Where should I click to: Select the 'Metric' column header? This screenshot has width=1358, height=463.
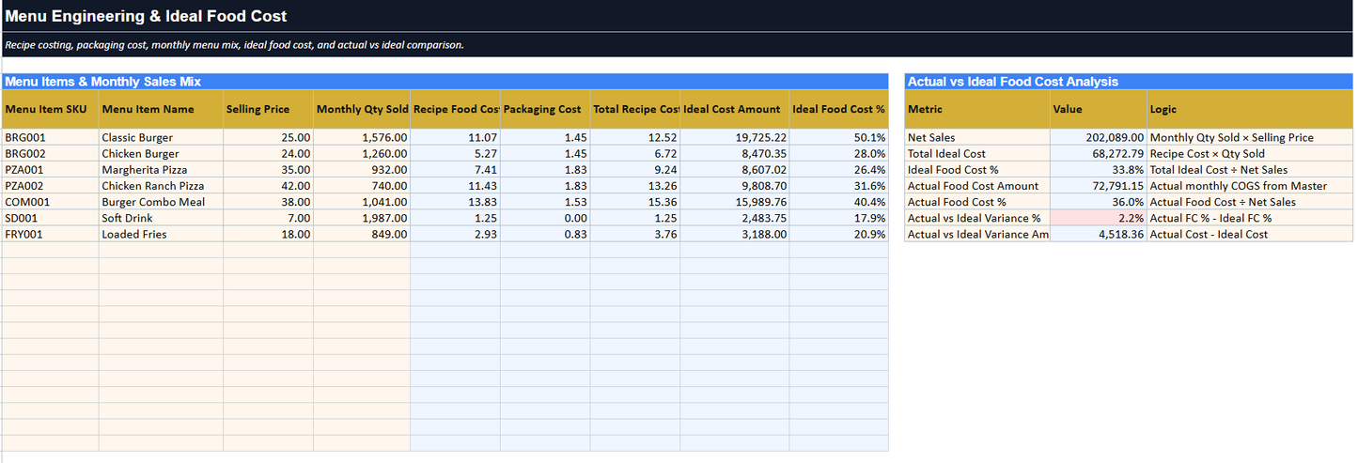977,109
